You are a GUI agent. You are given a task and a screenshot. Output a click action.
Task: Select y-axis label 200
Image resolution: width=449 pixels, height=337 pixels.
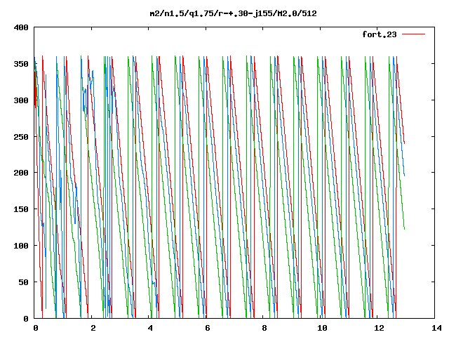point(21,173)
